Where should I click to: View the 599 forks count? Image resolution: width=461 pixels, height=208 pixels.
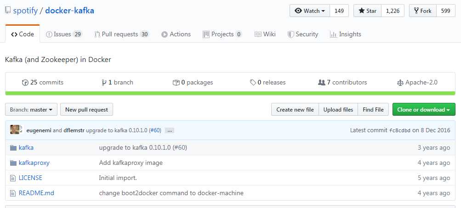click(x=446, y=11)
